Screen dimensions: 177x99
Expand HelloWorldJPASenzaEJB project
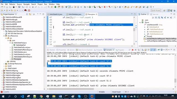click(x=2, y=17)
